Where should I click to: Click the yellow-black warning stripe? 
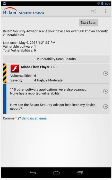pyautogui.click(x=5, y=73)
